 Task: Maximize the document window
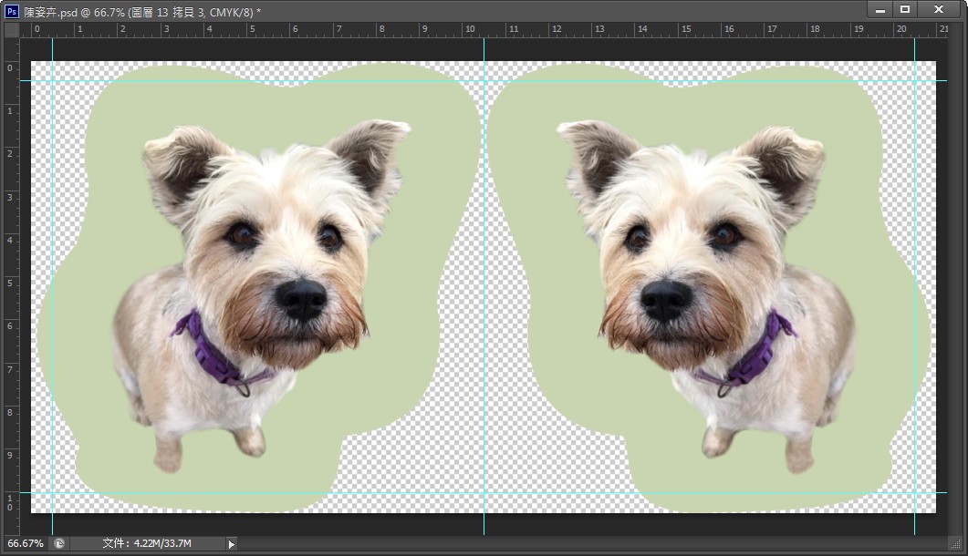pyautogui.click(x=905, y=9)
